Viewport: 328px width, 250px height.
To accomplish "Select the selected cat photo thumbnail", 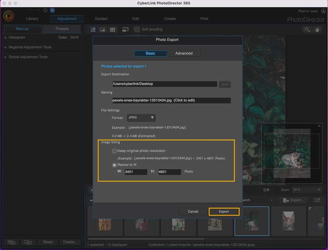I will tap(252, 221).
